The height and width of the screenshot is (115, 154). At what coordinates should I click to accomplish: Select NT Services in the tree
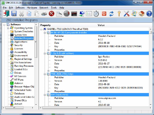pos(20,76)
